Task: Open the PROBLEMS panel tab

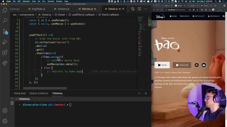Action: 20,93
